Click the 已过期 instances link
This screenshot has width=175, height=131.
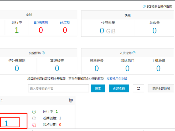pyautogui.click(x=65, y=22)
